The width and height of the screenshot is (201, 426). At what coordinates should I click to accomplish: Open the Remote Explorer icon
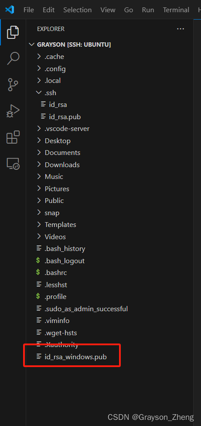[x=13, y=163]
